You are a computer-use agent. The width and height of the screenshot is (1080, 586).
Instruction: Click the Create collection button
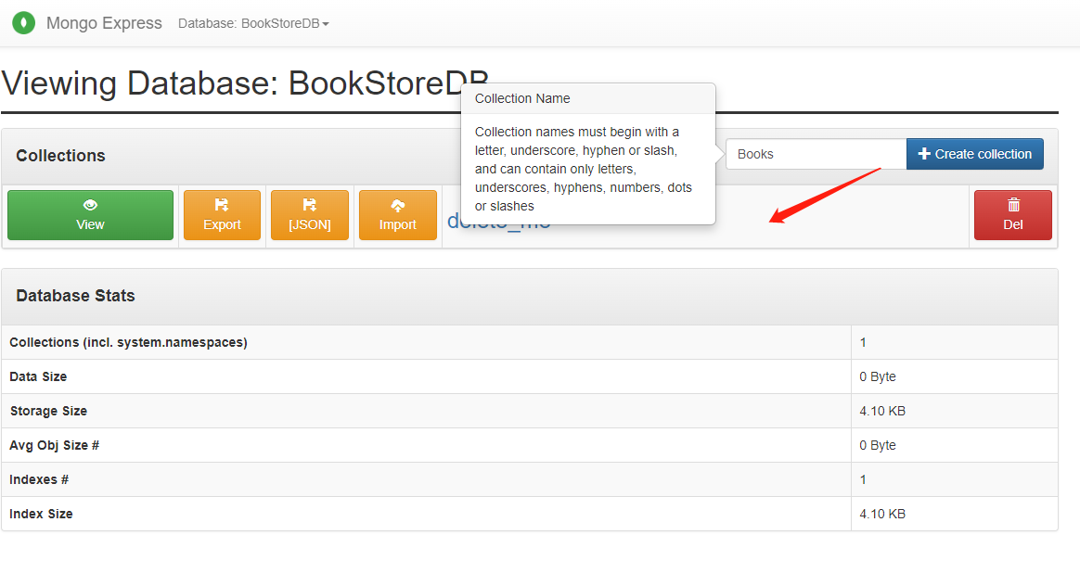(974, 154)
